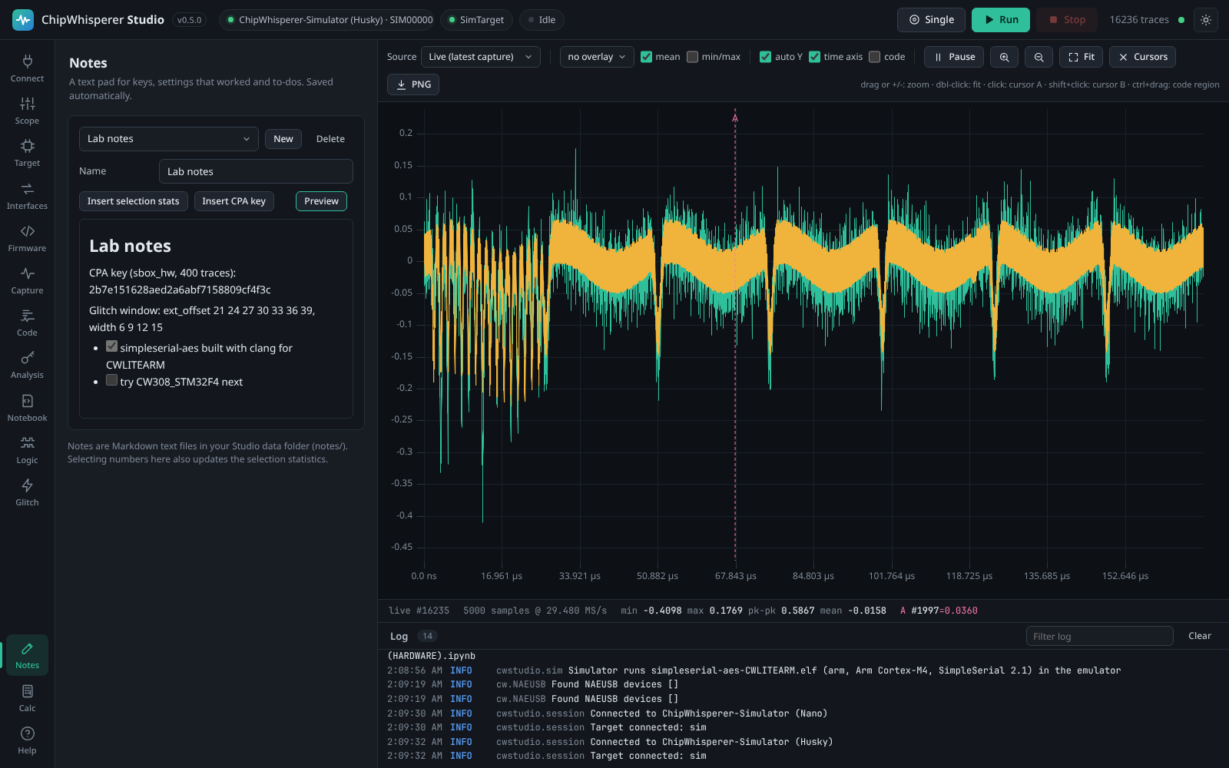The image size is (1229, 768).
Task: Open the 'no overlay' dropdown
Action: (597, 57)
